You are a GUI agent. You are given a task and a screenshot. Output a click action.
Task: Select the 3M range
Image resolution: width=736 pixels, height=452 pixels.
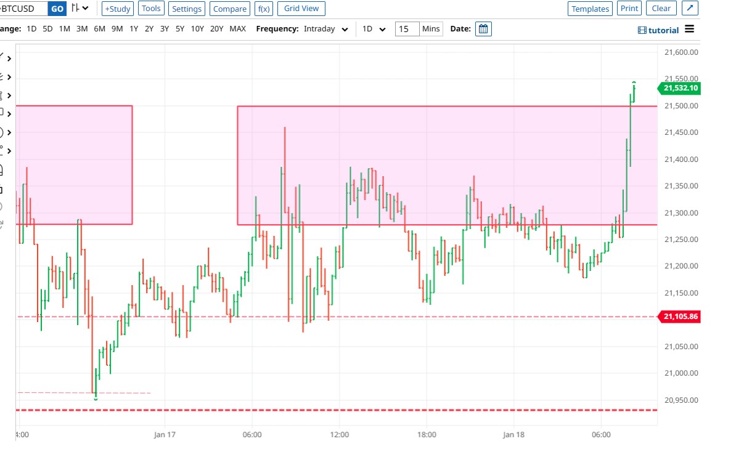81,29
